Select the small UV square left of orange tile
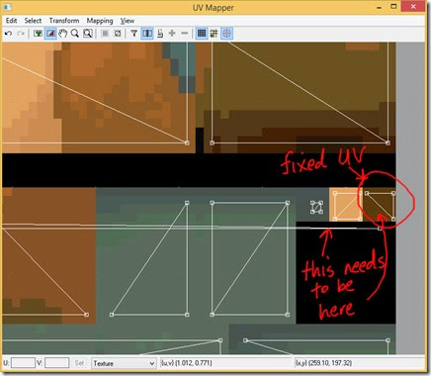Viewport: 431px width, 376px height. [316, 207]
